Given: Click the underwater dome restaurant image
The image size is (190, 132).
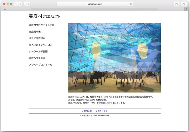Looking at the screenshot, I should click(114, 58).
